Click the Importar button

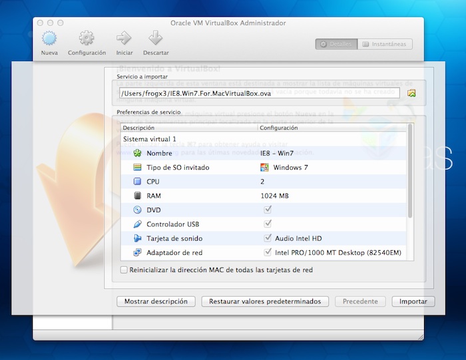tap(413, 301)
